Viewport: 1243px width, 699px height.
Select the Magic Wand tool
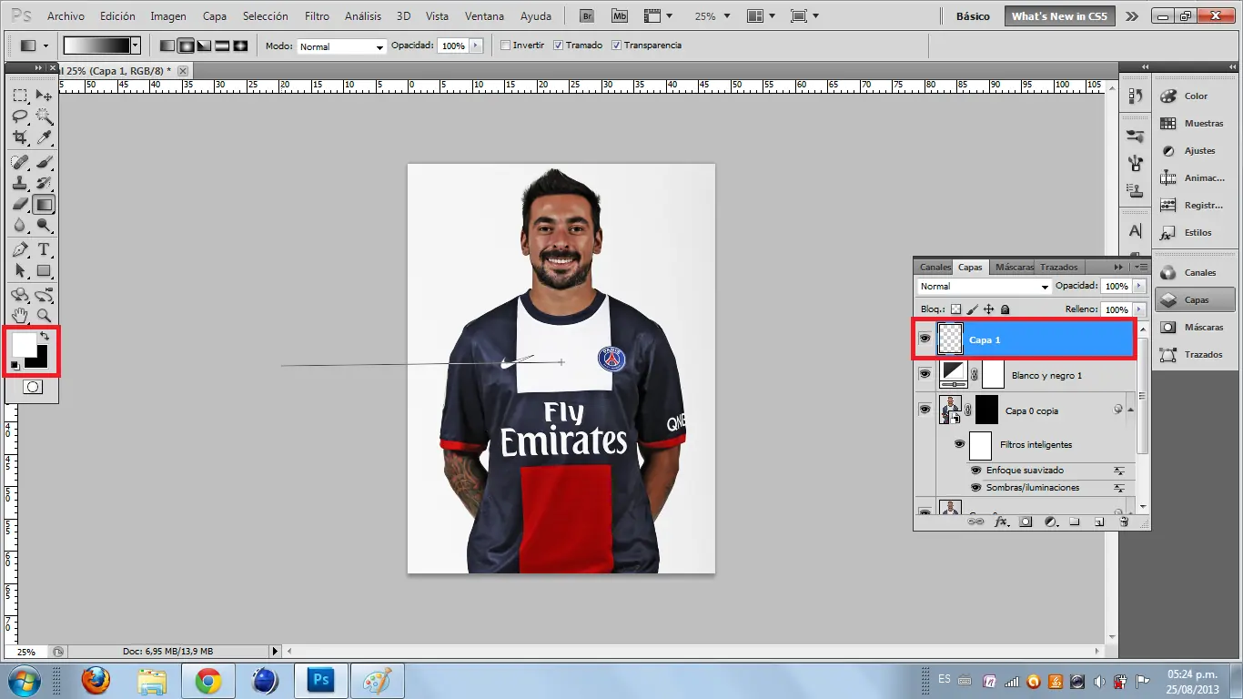coord(44,116)
